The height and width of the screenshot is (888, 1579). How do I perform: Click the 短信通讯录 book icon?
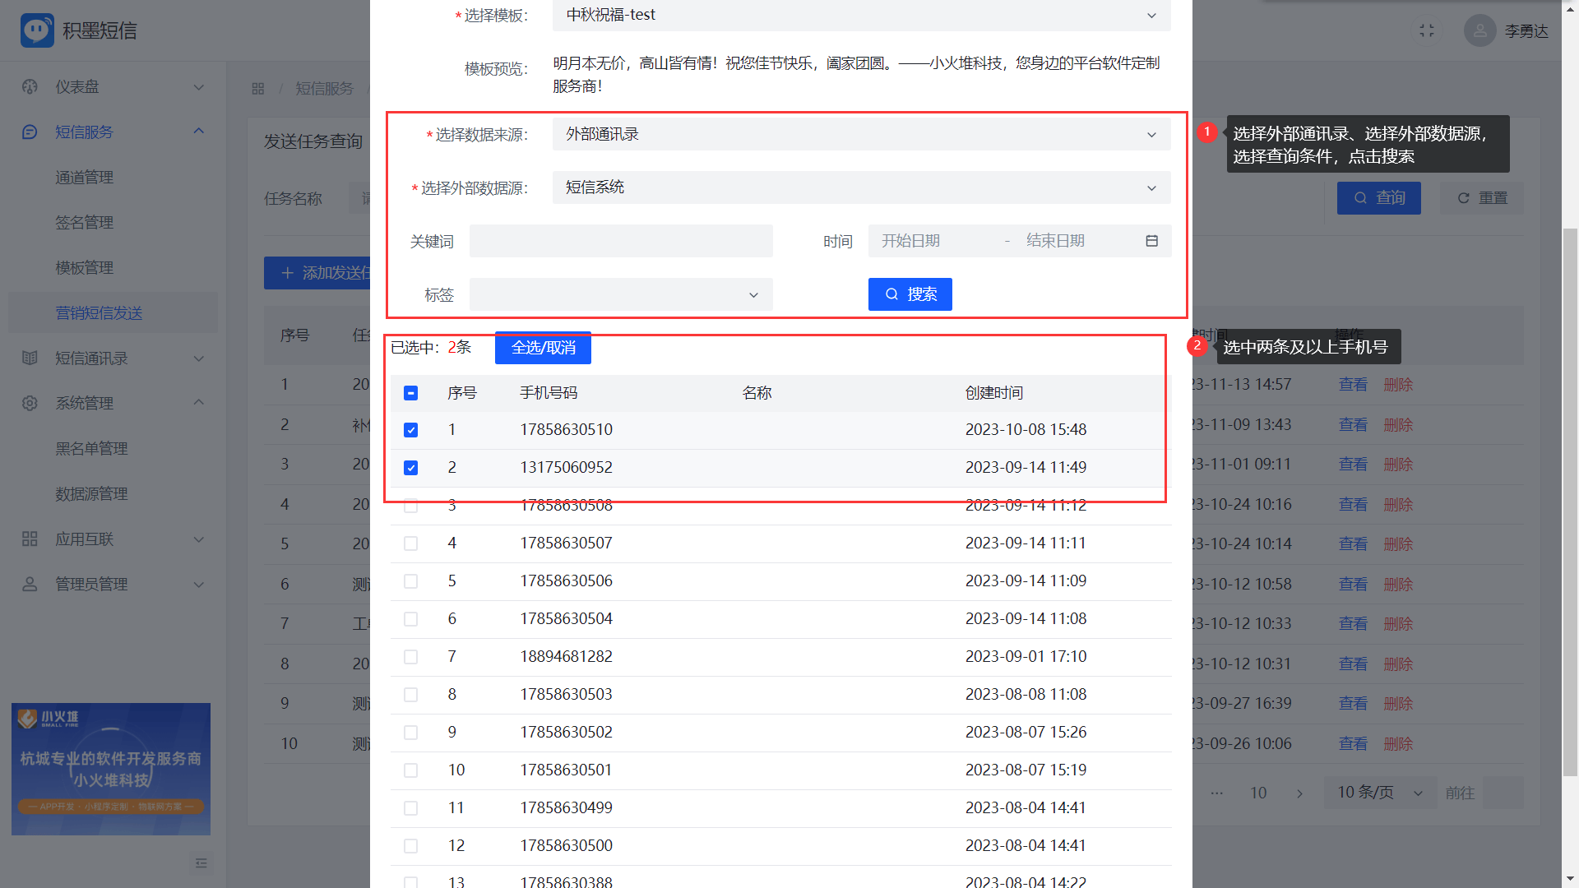click(30, 358)
